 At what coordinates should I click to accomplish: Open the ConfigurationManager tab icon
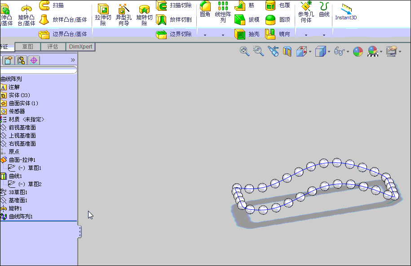pyautogui.click(x=21, y=60)
